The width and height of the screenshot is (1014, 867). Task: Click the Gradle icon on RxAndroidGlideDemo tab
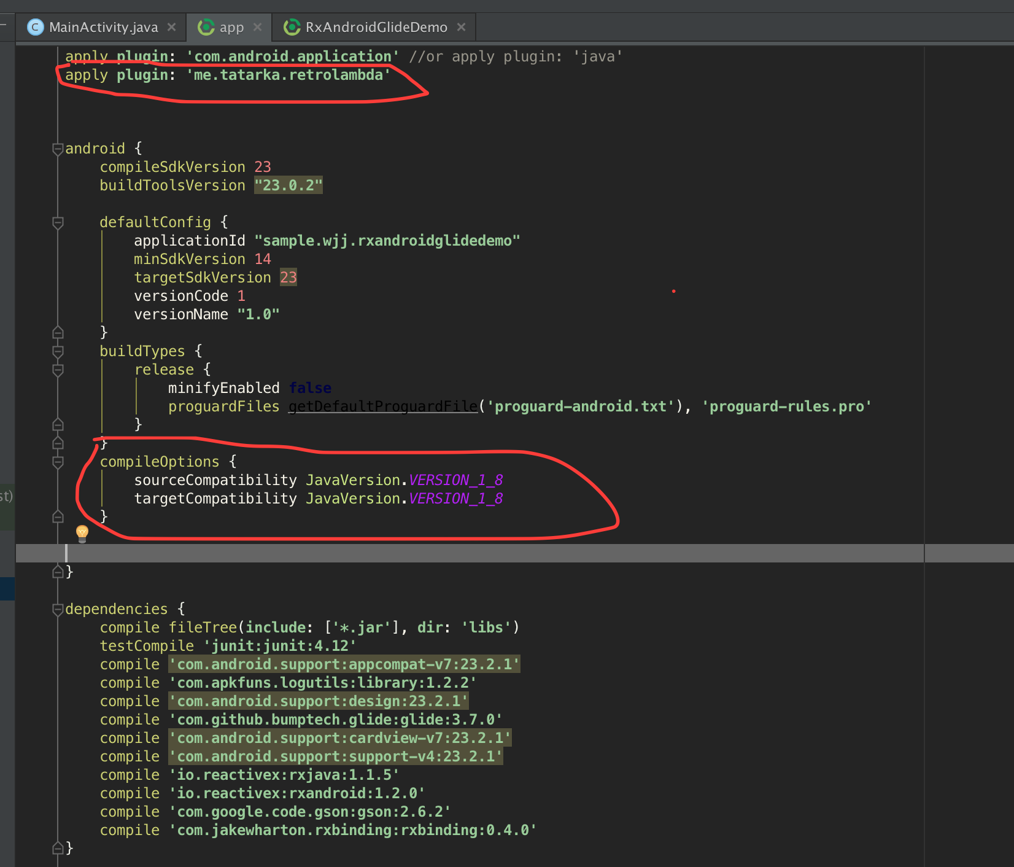292,27
